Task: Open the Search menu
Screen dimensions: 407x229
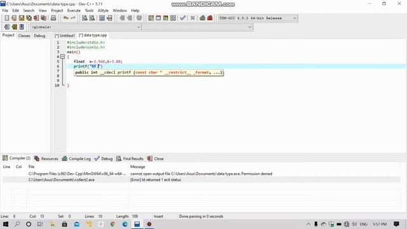Action: click(29, 10)
